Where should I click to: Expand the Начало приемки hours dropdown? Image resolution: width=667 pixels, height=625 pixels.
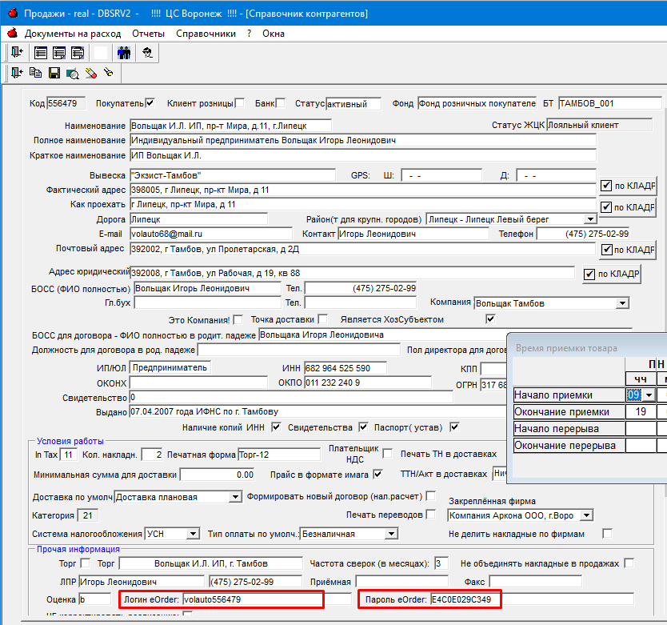pos(649,395)
